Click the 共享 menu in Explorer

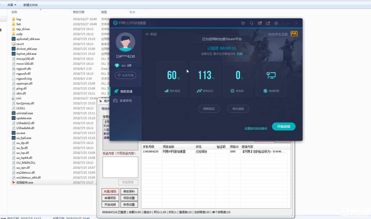point(12,5)
